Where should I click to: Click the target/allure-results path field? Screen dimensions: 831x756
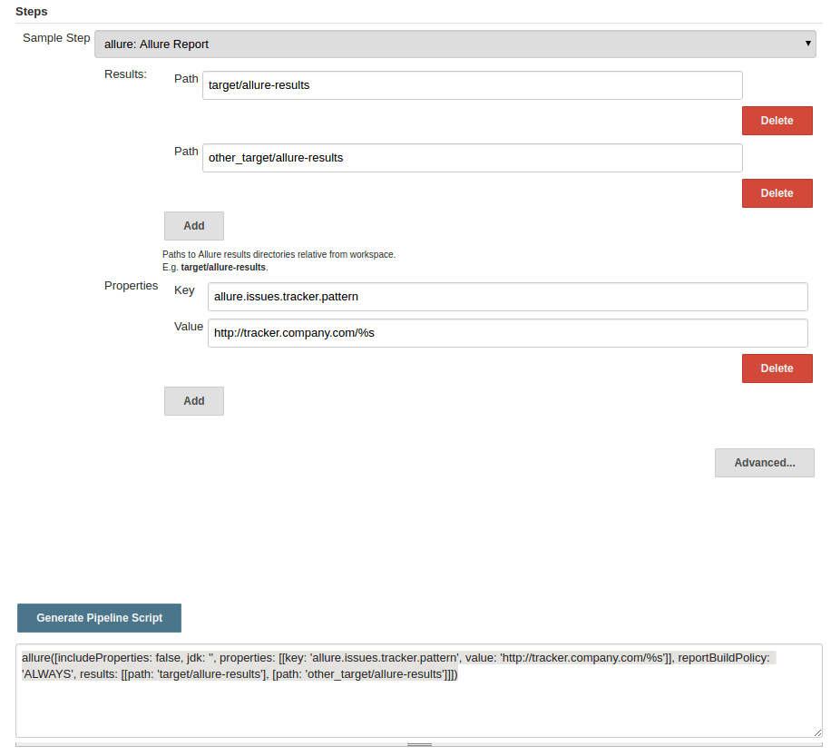pyautogui.click(x=473, y=85)
